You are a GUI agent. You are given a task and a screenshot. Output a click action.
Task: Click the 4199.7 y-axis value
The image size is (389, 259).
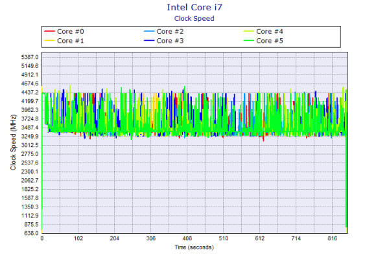click(30, 101)
